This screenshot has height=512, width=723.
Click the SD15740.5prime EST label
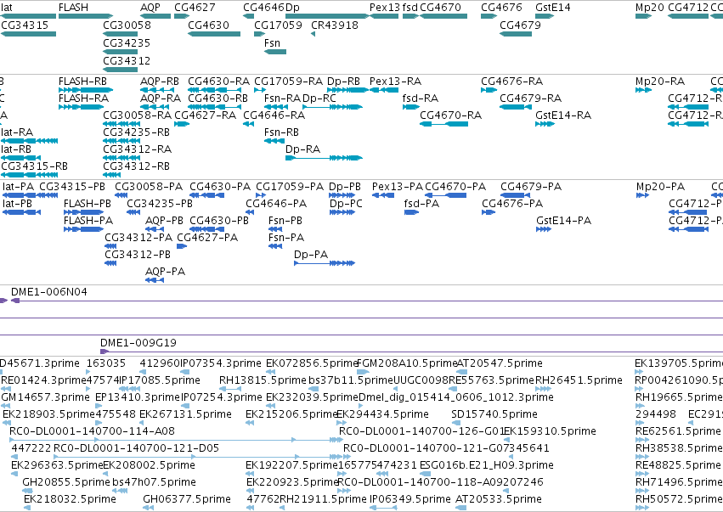(x=494, y=414)
